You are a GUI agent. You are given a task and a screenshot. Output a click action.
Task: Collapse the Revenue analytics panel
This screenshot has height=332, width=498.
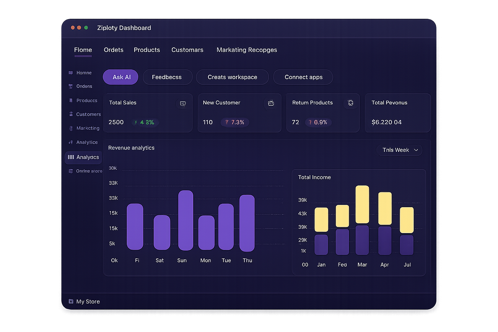(131, 148)
